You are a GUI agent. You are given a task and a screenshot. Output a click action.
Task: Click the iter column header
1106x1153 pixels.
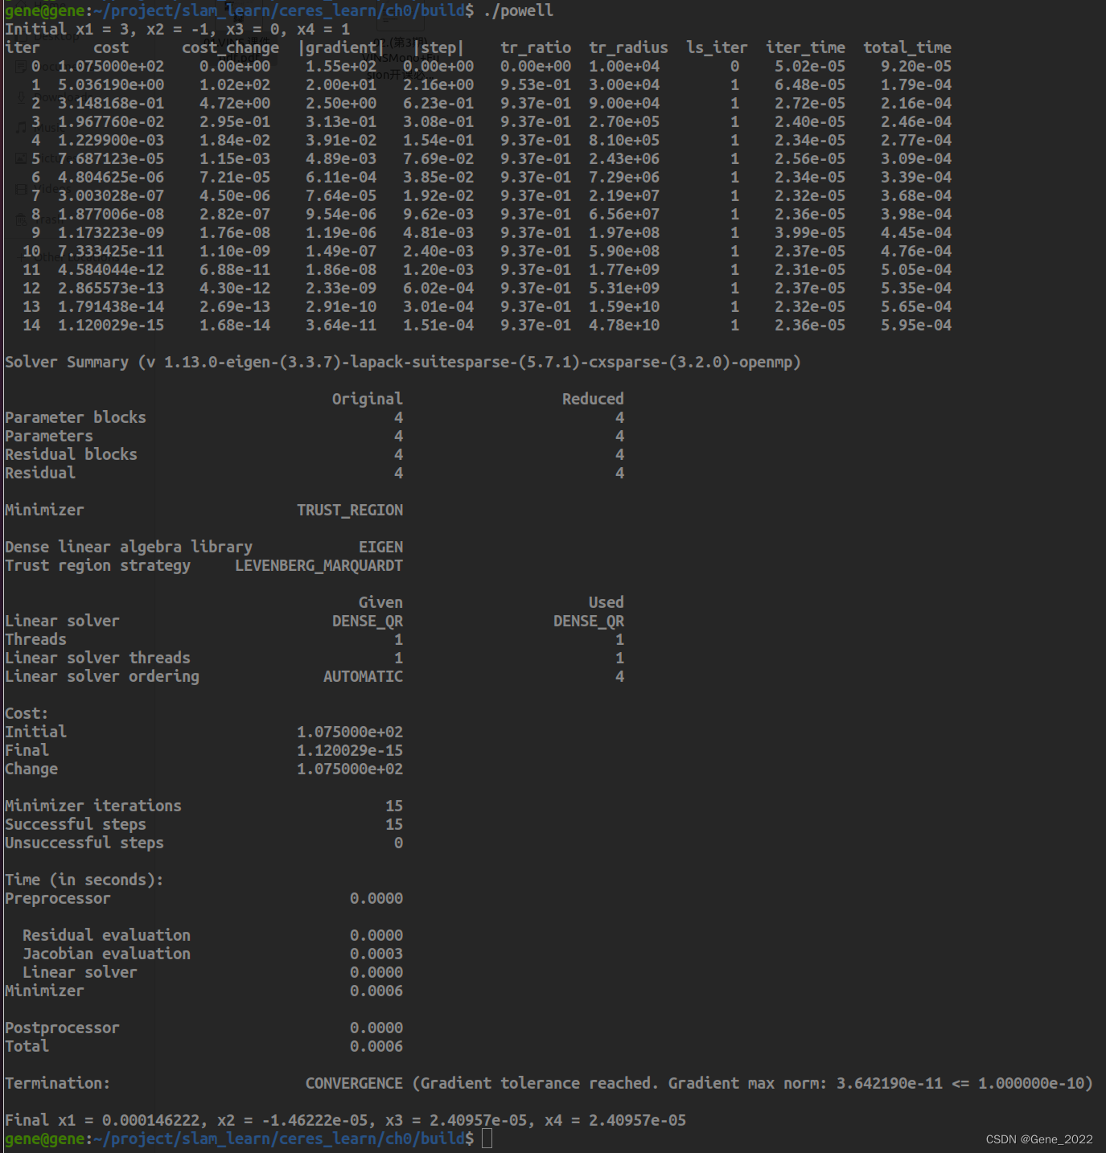tap(23, 47)
